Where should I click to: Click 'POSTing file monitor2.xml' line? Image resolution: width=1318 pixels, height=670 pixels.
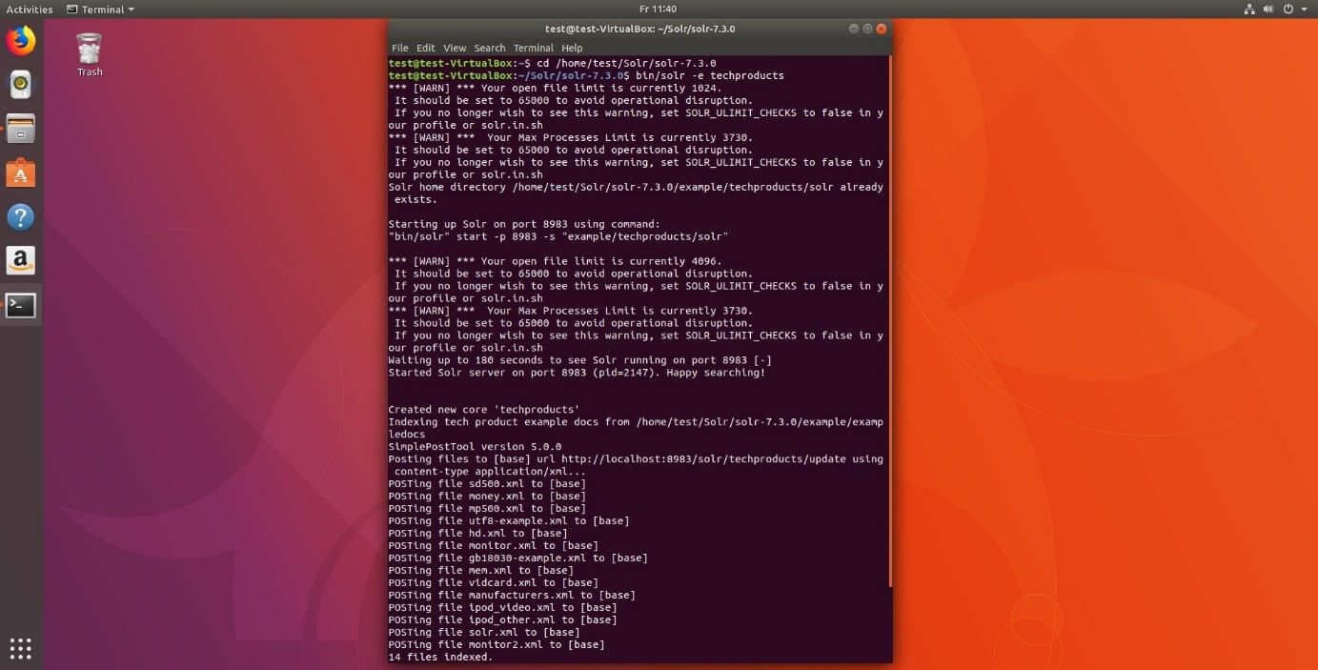point(497,645)
